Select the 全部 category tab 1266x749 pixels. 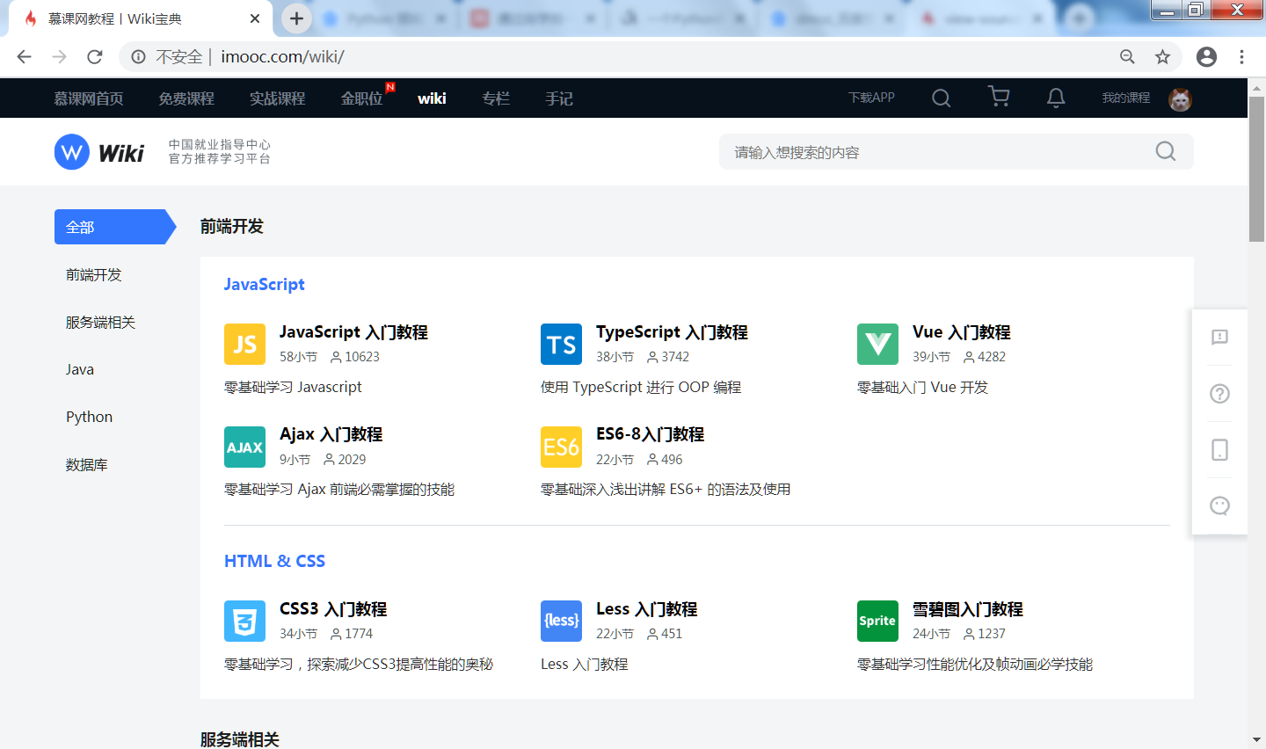[115, 227]
